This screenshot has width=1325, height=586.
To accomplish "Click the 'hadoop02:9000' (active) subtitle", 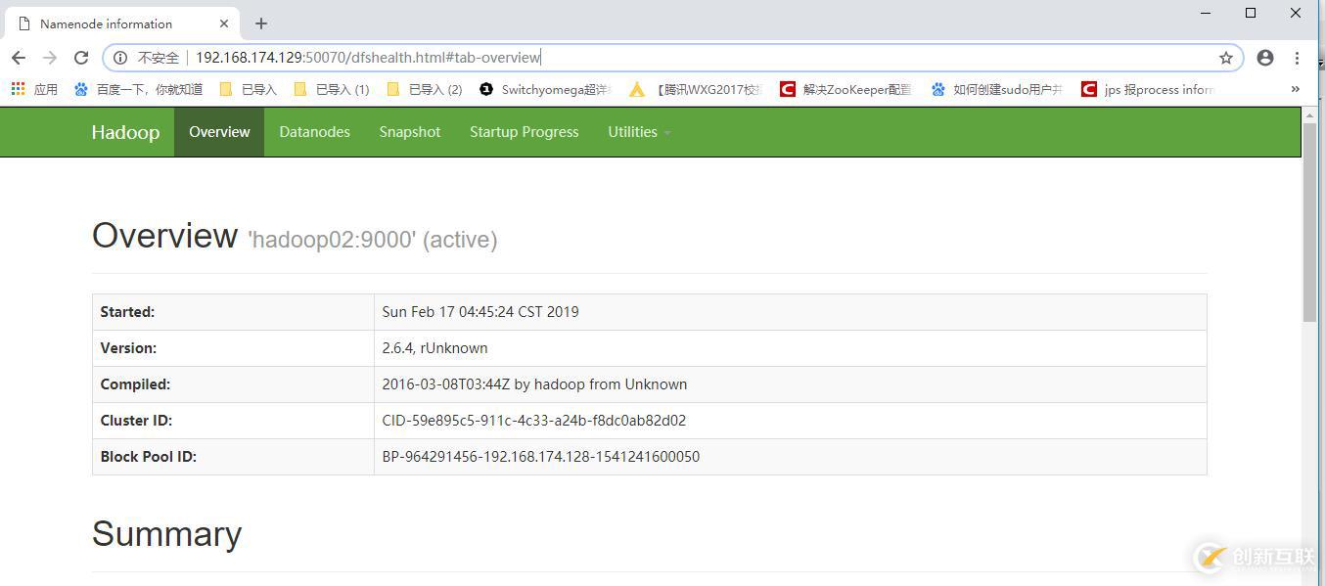I will pos(372,240).
